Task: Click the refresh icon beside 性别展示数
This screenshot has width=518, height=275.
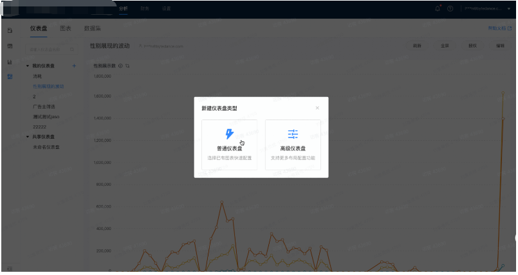Action: tap(127, 66)
